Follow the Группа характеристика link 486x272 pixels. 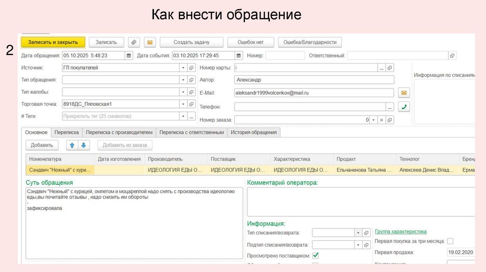click(401, 232)
